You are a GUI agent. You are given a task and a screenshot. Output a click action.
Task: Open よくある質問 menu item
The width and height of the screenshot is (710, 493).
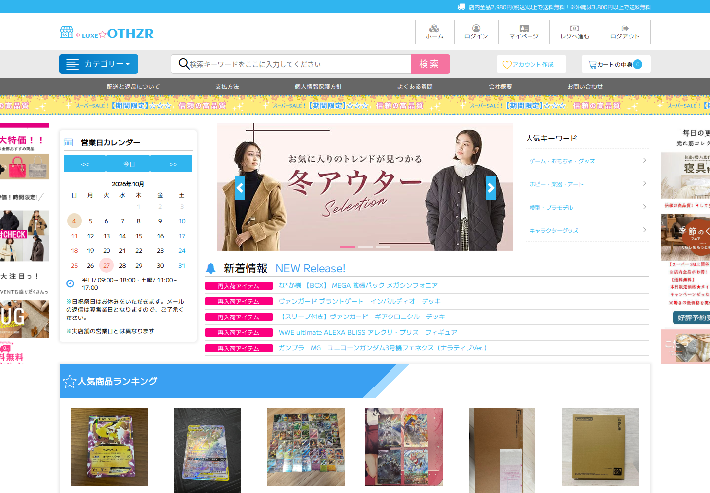415,87
